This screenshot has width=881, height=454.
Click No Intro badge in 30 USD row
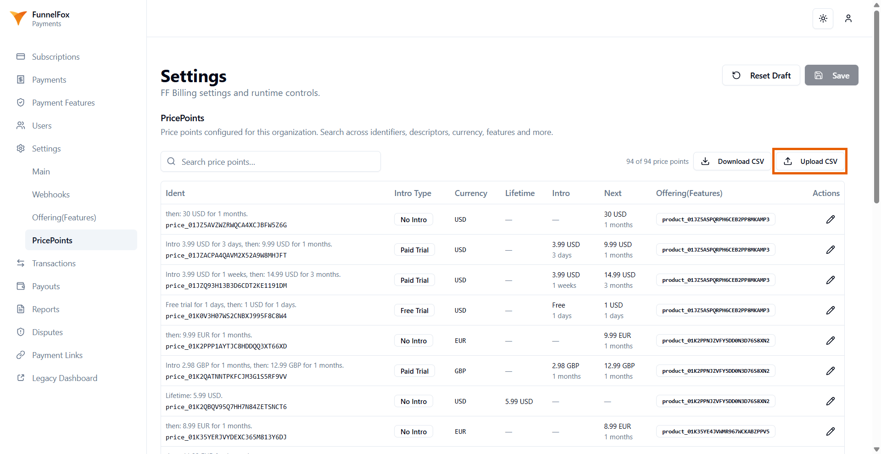click(413, 219)
